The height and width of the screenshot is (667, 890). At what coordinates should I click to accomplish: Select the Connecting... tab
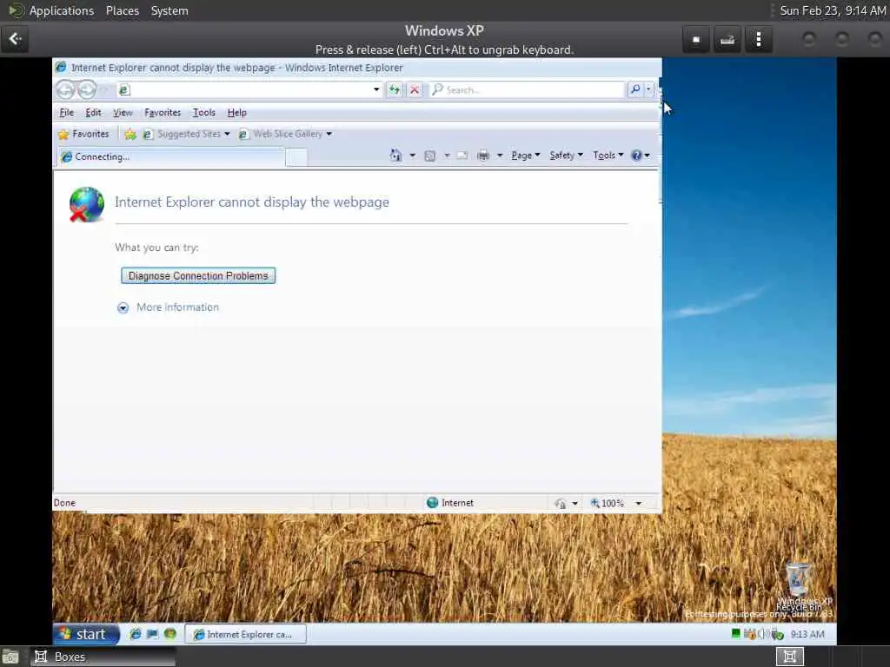pyautogui.click(x=170, y=156)
